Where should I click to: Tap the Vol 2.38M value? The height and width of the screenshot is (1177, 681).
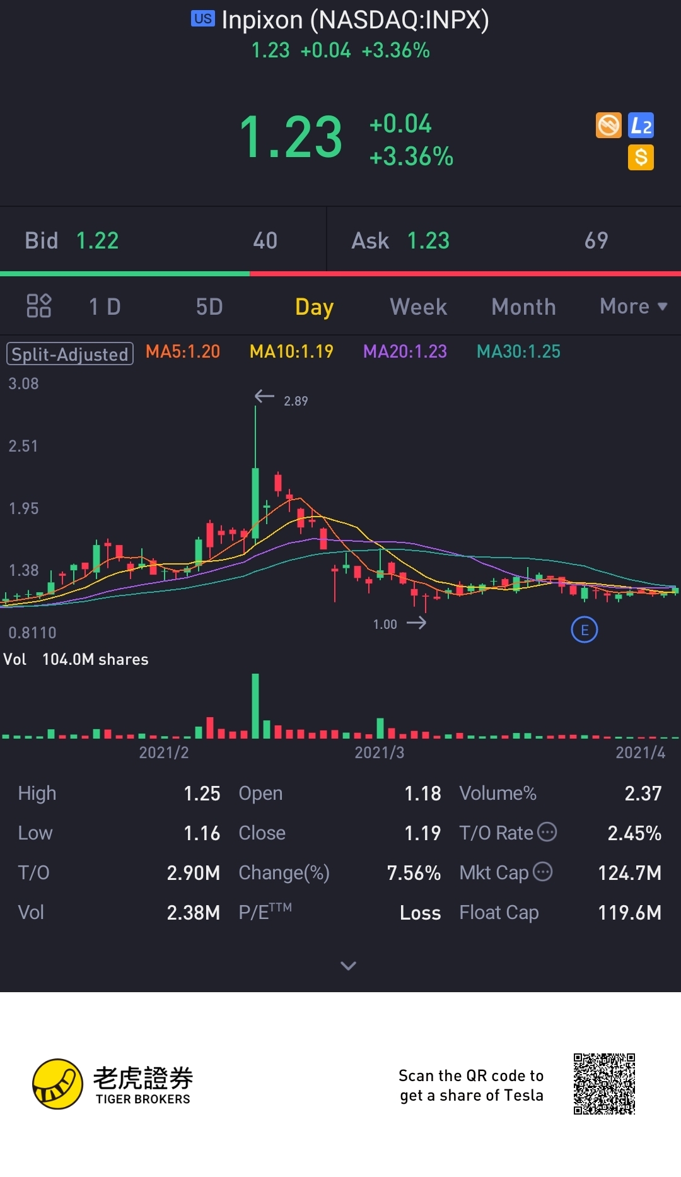click(x=193, y=912)
